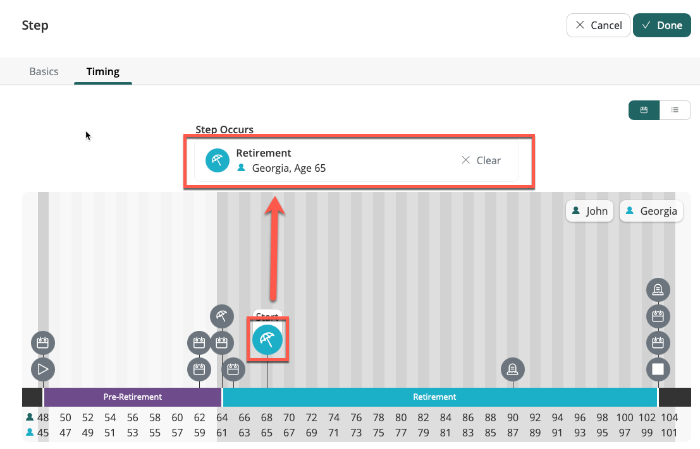The height and width of the screenshot is (449, 700).
Task: Toggle the John person filter
Action: point(590,211)
